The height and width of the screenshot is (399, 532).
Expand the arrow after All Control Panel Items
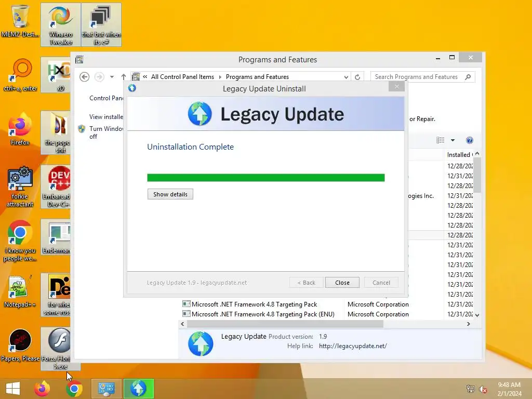point(220,77)
